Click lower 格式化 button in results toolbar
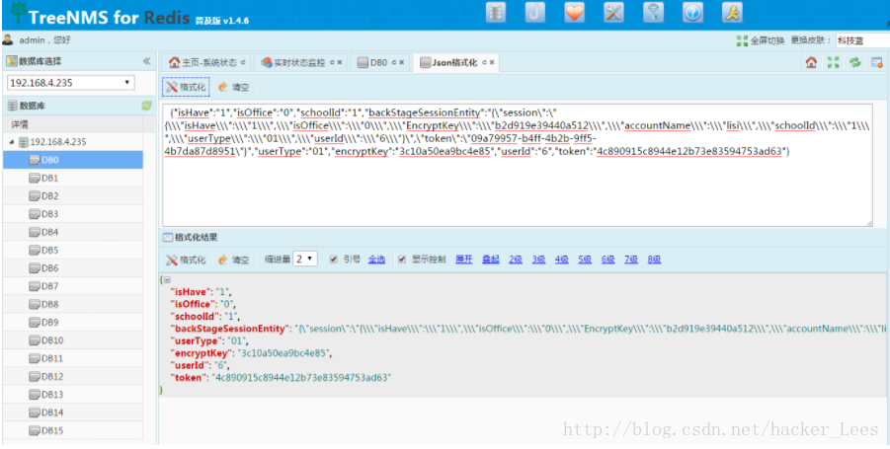Image resolution: width=890 pixels, height=449 pixels. (x=186, y=260)
